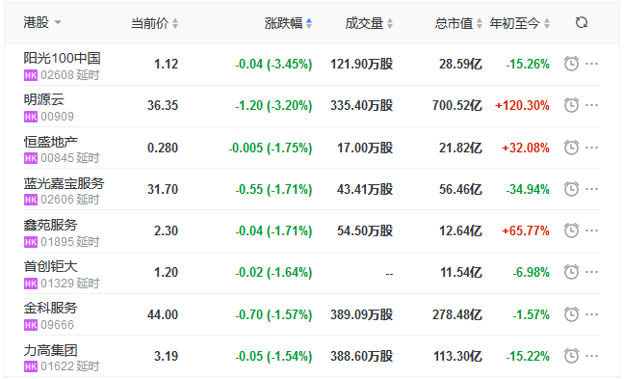Set a price alert for 明源云

point(571,105)
